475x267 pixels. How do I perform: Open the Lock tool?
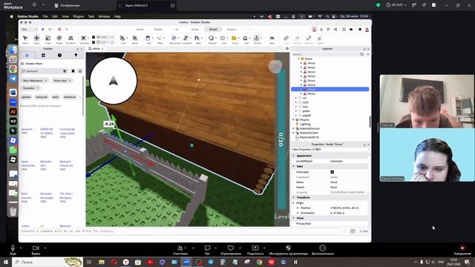(246, 39)
